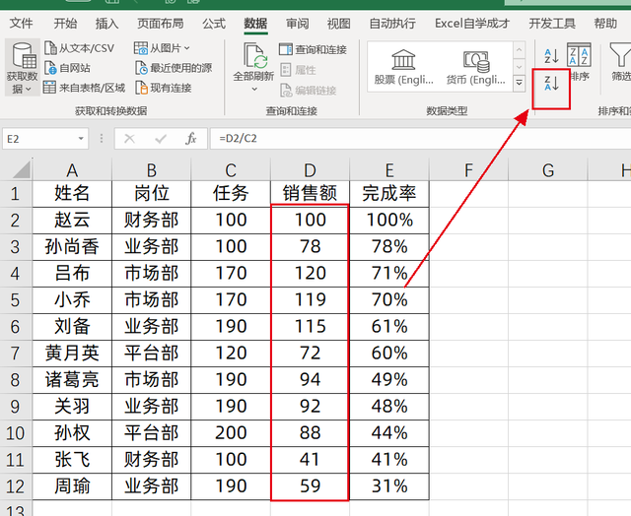Click the cell containing 平台部 in row 7

click(151, 354)
